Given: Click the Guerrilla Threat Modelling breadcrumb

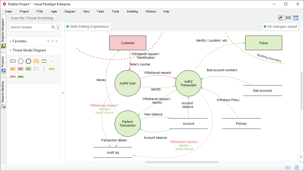Looking at the screenshot, I should click(x=33, y=18).
